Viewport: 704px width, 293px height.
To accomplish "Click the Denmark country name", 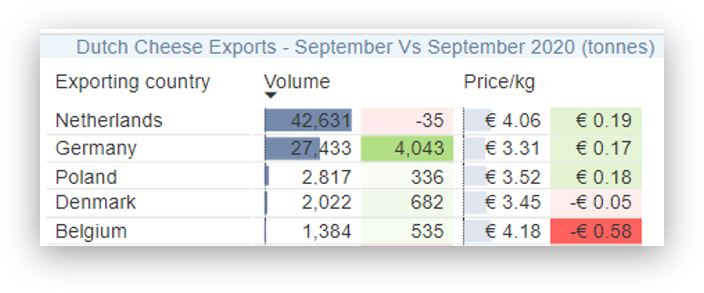I will (95, 202).
